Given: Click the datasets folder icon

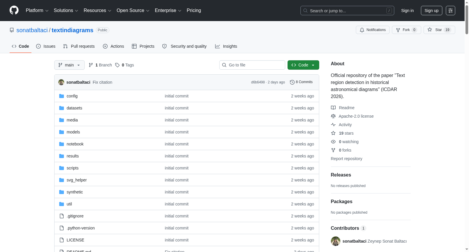Looking at the screenshot, I should point(62,108).
